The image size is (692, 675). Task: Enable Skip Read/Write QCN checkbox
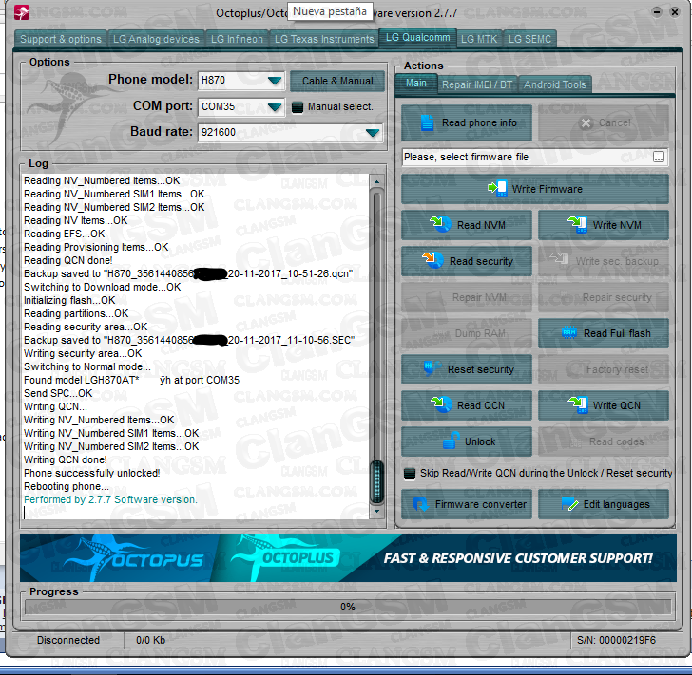point(410,474)
